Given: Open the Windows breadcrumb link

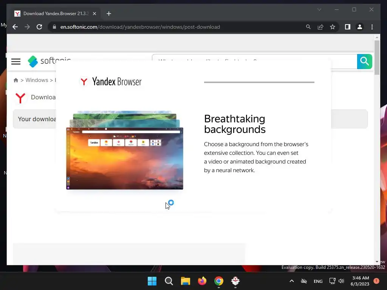Looking at the screenshot, I should (x=37, y=80).
